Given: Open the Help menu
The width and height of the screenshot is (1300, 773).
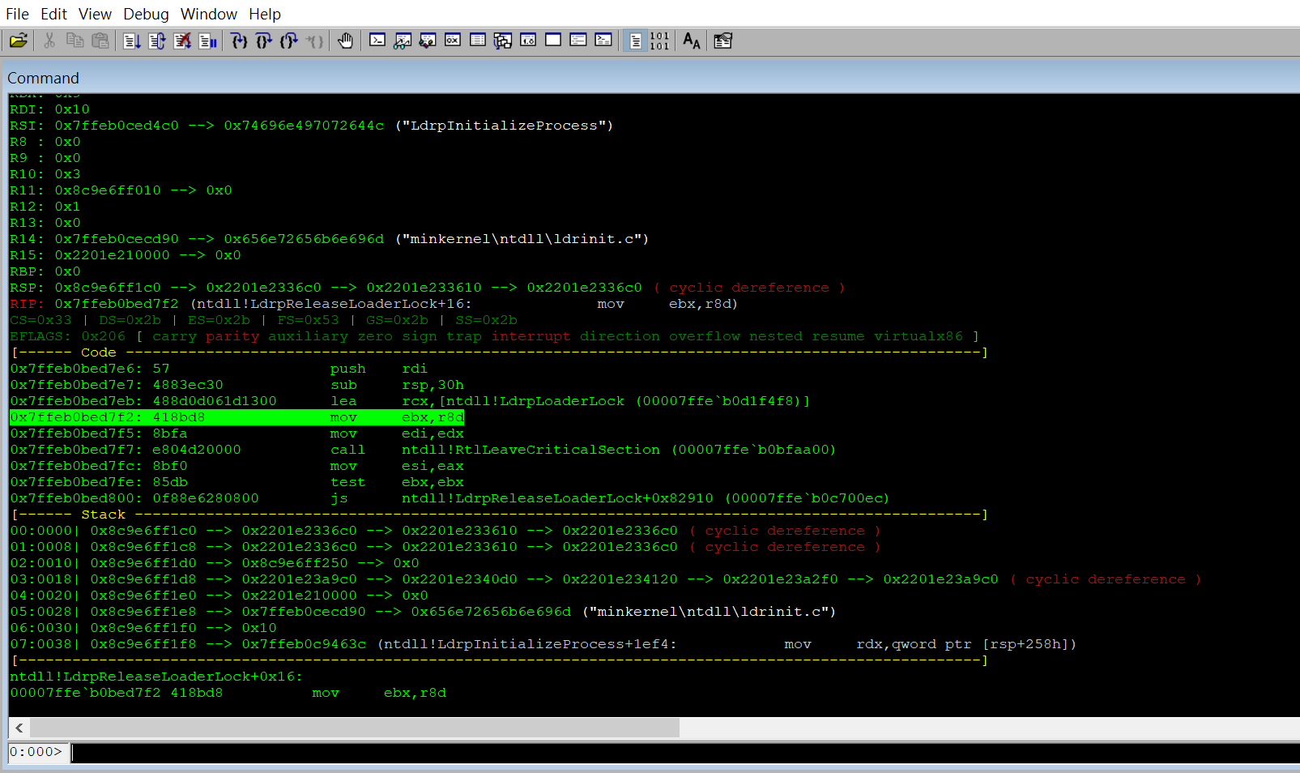Looking at the screenshot, I should [x=265, y=14].
